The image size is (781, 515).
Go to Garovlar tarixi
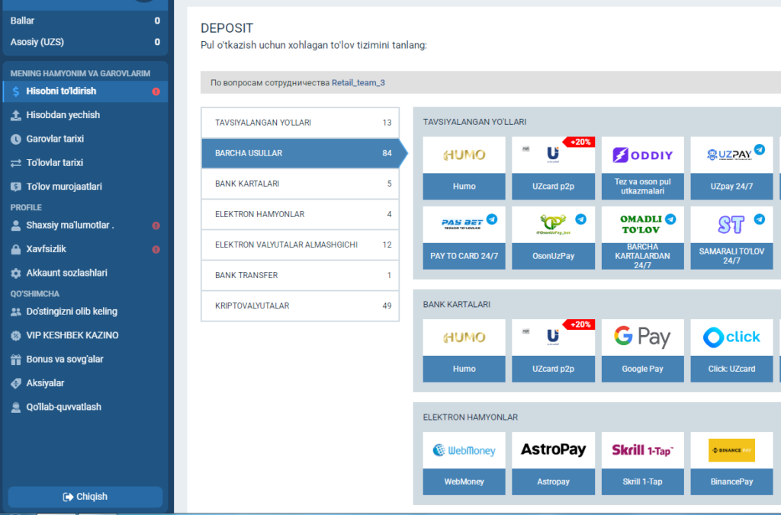coord(55,139)
